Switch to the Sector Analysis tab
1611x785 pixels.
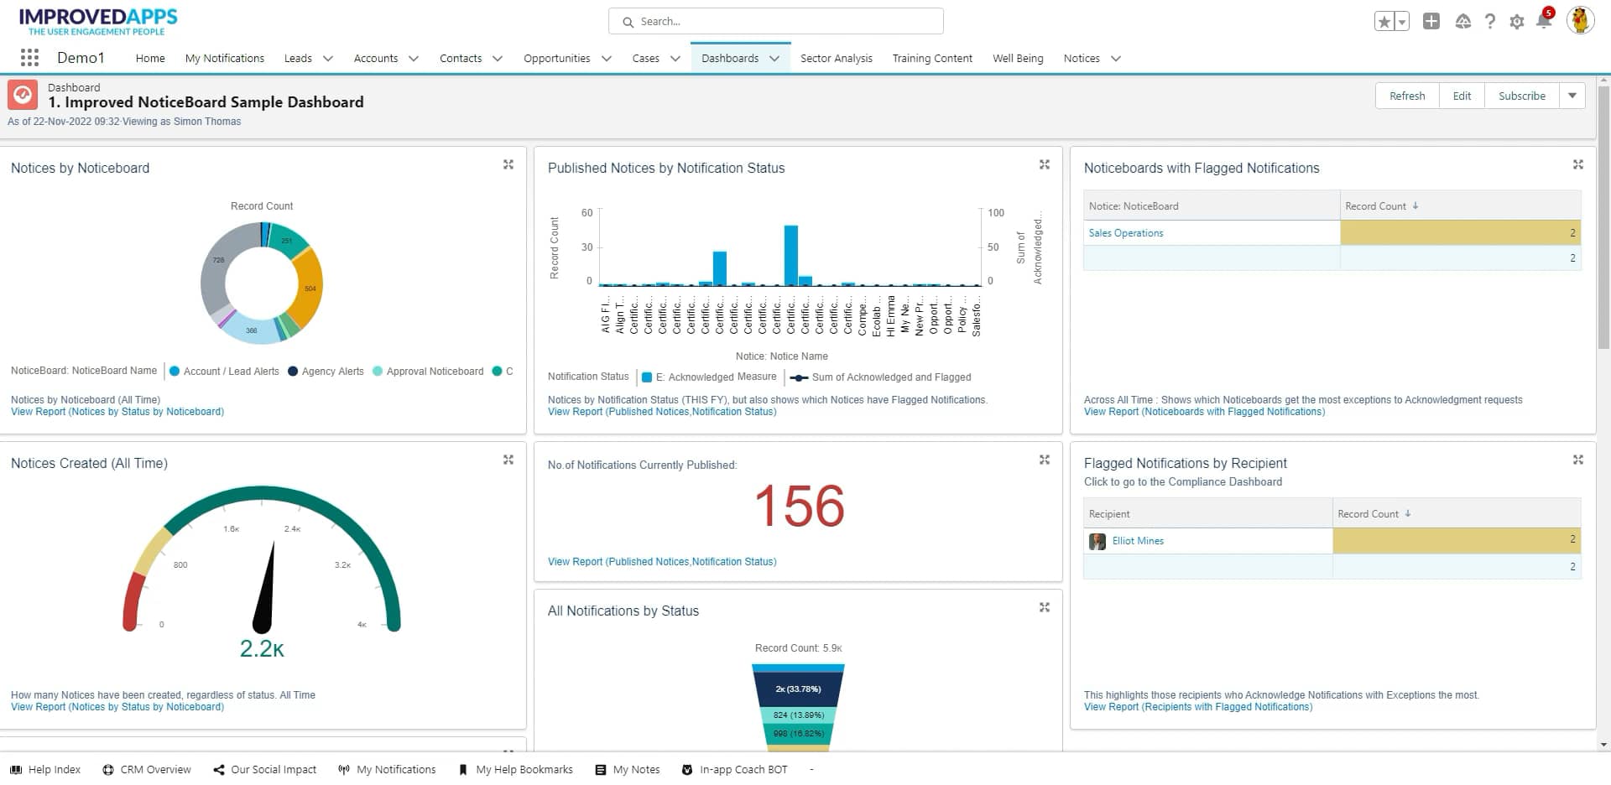coord(836,58)
